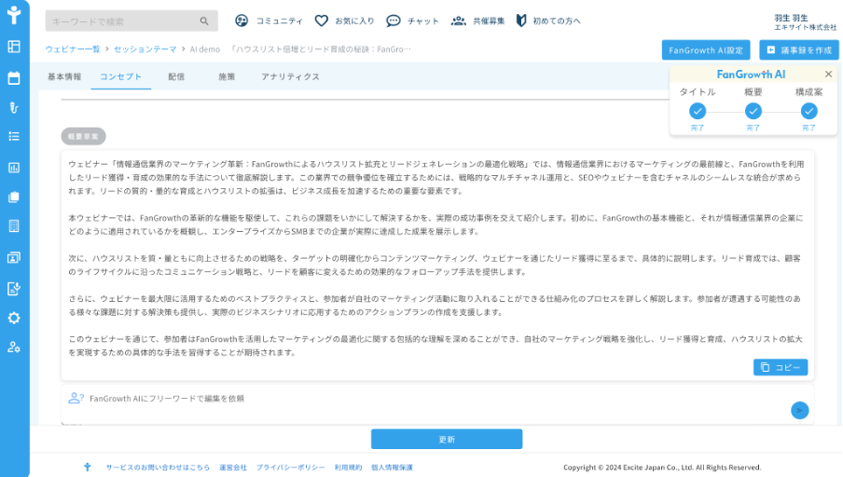
Task: Open 運営会社 footer link
Action: (x=233, y=468)
